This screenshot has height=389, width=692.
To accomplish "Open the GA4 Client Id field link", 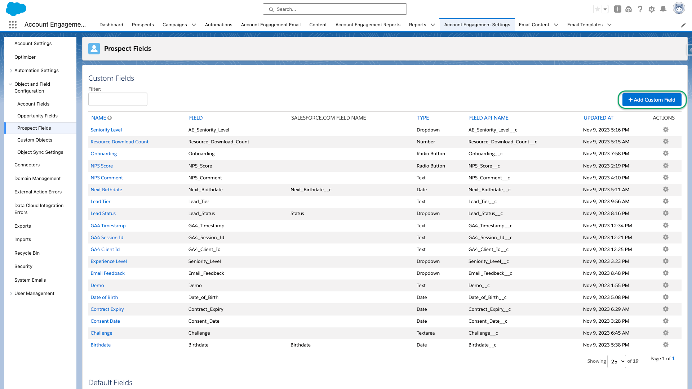I will [x=105, y=249].
